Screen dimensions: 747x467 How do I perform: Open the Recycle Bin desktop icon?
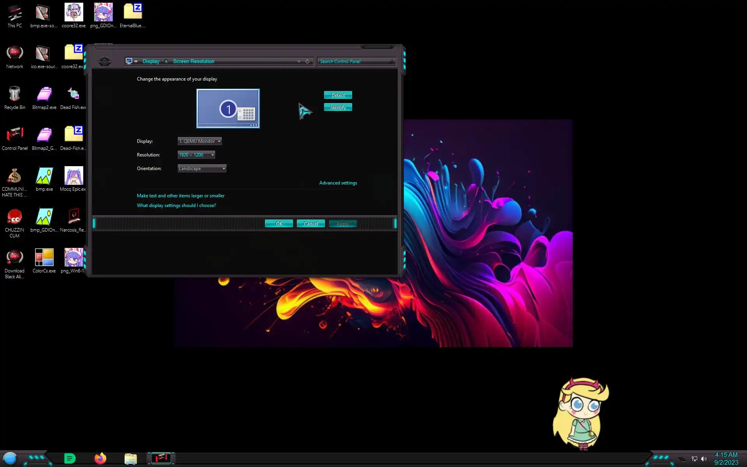pyautogui.click(x=14, y=95)
